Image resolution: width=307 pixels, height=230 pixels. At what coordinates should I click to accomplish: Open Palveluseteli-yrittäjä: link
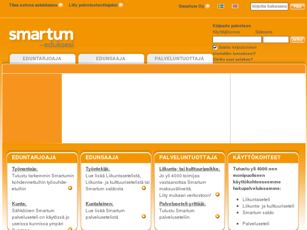[x=182, y=204]
